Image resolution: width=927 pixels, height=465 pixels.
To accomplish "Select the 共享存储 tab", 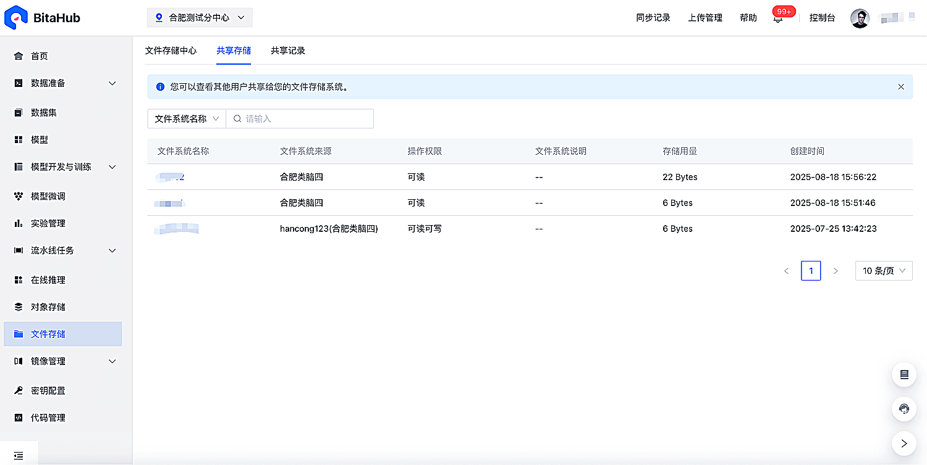I will point(234,51).
